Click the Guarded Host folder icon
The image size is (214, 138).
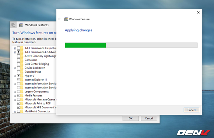click(x=22, y=72)
